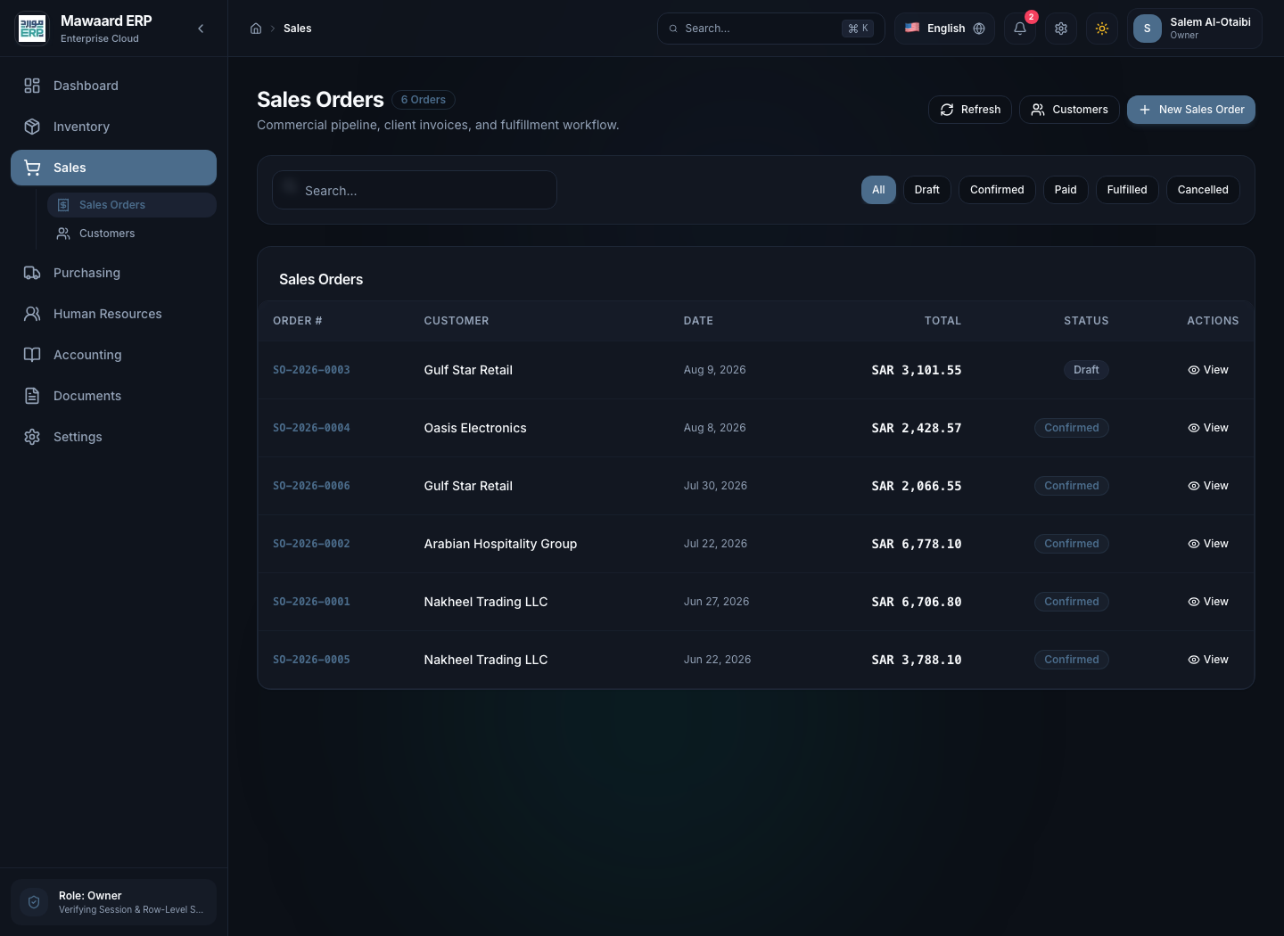Click the Draft status badge

1086,370
